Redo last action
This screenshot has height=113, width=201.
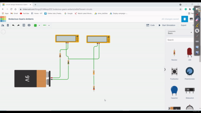18,25
